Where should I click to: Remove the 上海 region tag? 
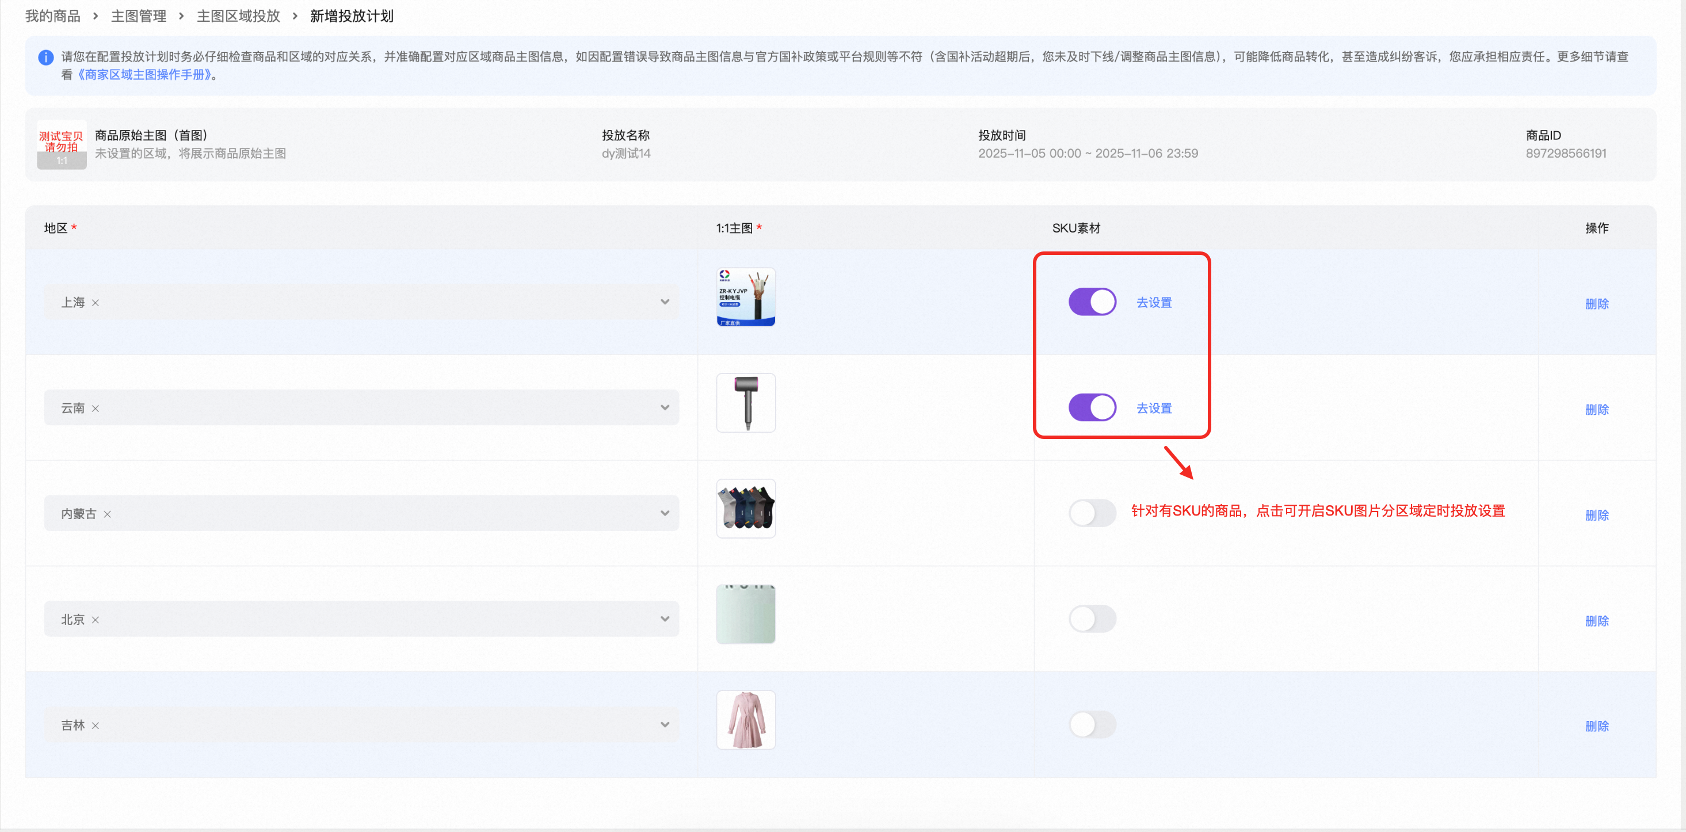[96, 303]
